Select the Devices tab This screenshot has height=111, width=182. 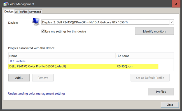coord(9,11)
